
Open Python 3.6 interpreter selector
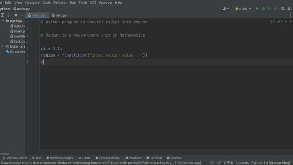271,163
